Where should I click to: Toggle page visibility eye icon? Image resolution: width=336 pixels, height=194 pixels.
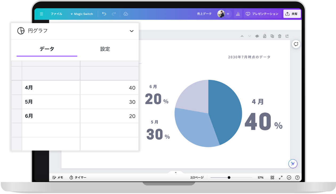coord(257,36)
